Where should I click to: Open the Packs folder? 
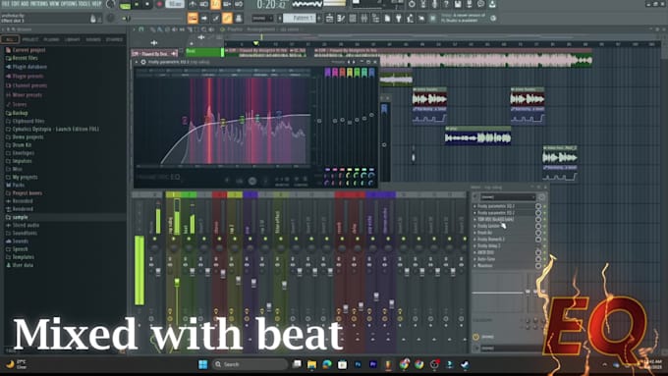[x=18, y=185]
